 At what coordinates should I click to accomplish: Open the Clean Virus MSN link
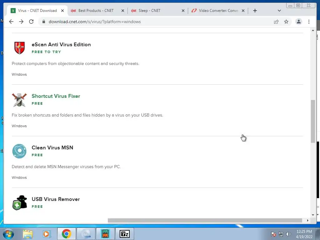[52, 147]
